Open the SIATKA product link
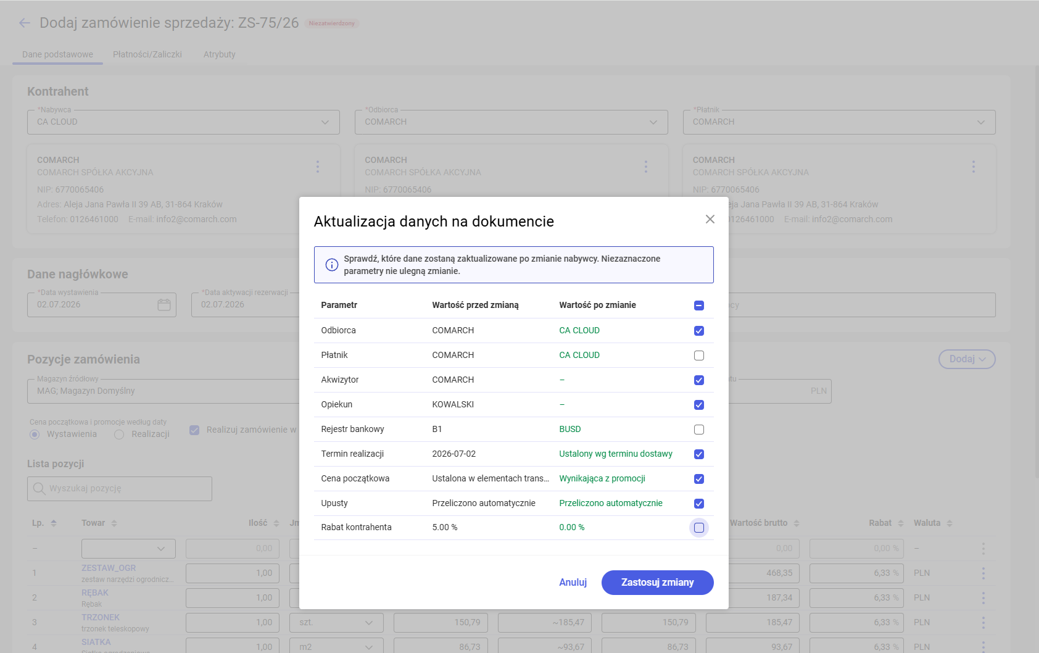This screenshot has width=1039, height=653. (x=96, y=642)
